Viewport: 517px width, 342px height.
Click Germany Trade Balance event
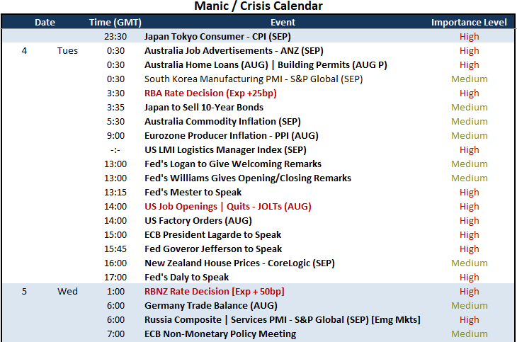210,306
